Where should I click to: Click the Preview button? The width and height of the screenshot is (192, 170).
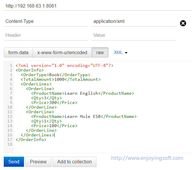(x=38, y=162)
